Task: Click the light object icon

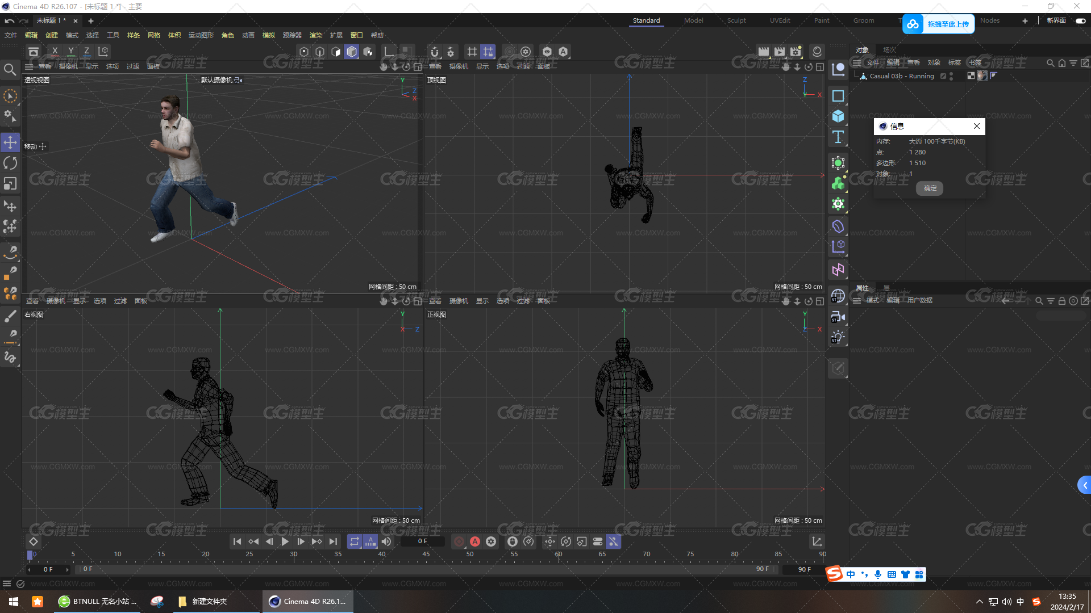Action: pyautogui.click(x=838, y=338)
